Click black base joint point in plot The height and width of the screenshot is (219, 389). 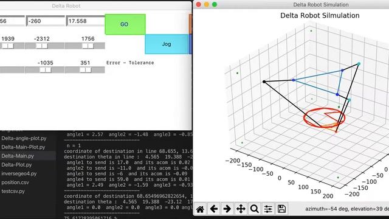click(x=264, y=82)
